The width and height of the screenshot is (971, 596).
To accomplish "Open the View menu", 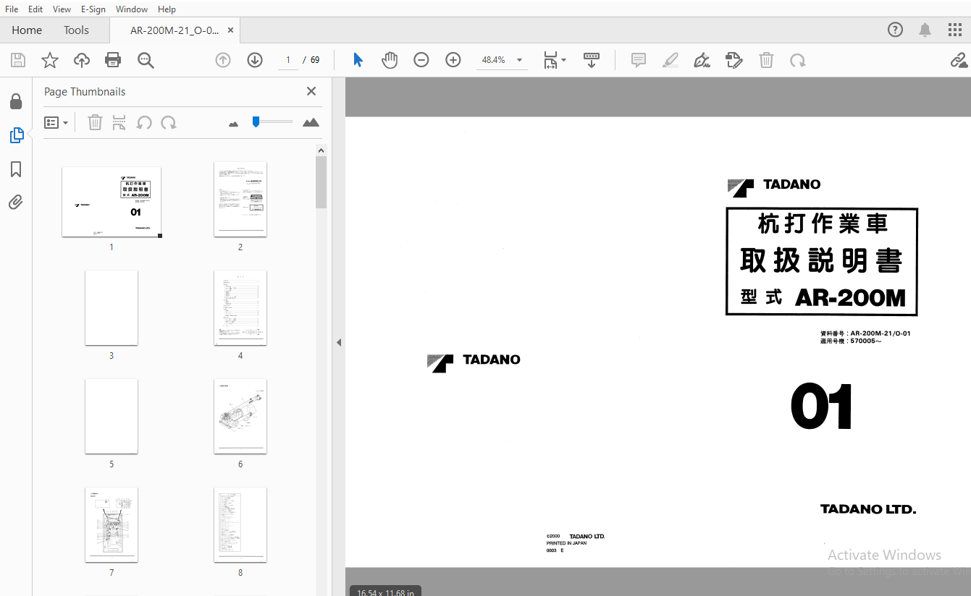I will [62, 9].
